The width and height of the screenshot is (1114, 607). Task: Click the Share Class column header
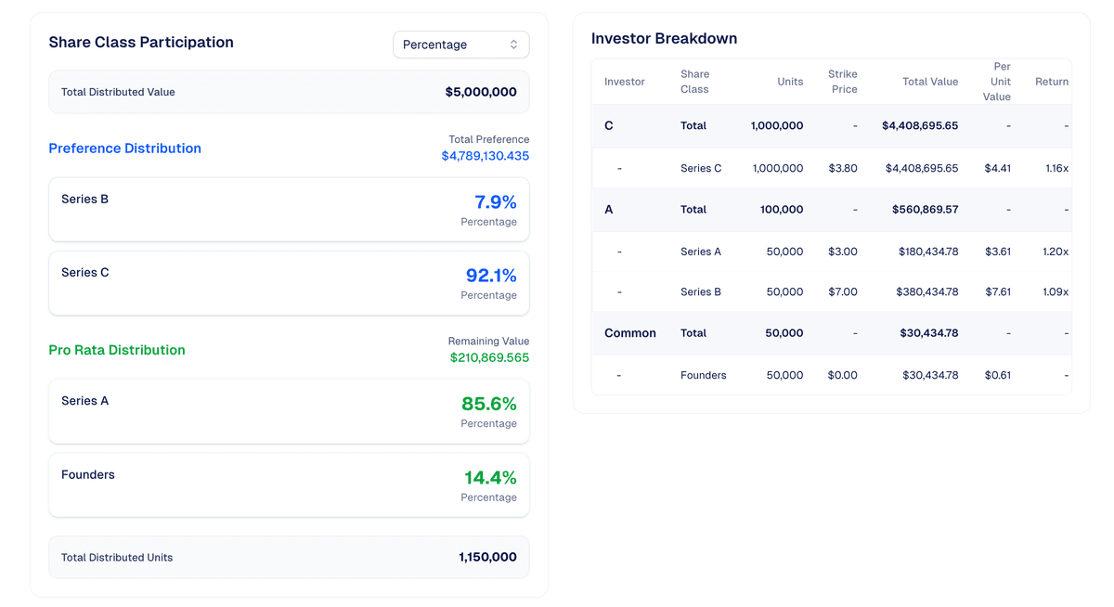click(x=694, y=82)
